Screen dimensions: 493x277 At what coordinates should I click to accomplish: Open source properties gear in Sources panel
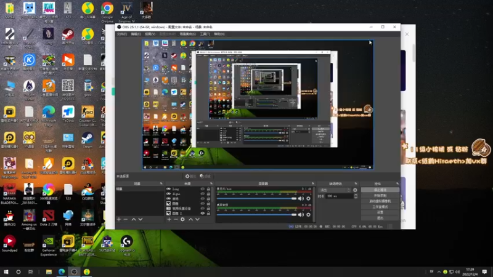point(182,219)
